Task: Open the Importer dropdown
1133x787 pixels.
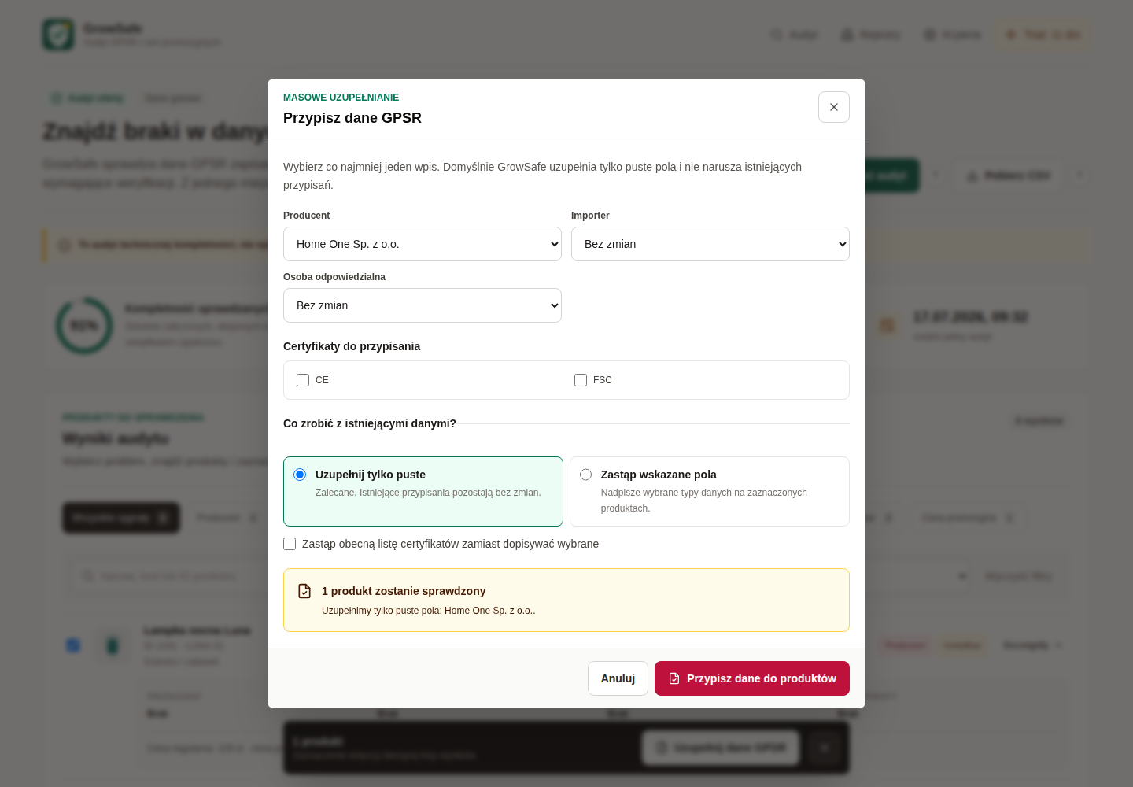Action: (710, 244)
